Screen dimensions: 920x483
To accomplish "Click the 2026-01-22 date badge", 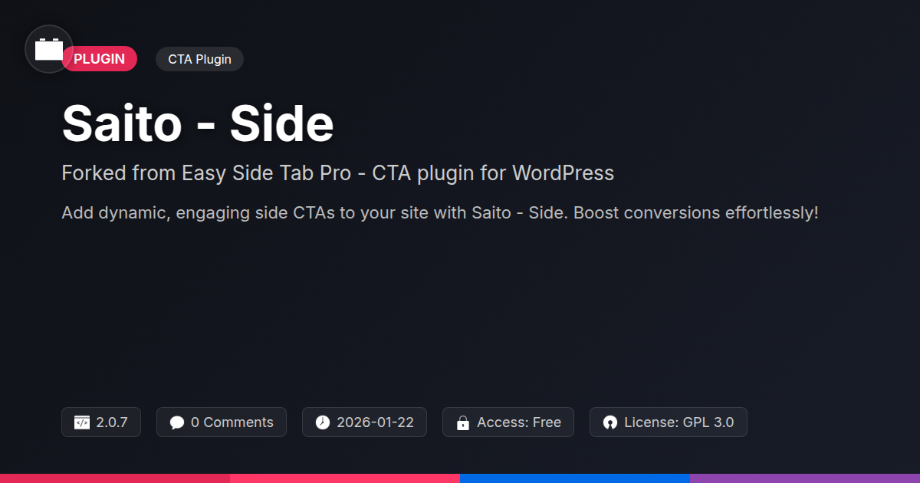I will coord(364,422).
